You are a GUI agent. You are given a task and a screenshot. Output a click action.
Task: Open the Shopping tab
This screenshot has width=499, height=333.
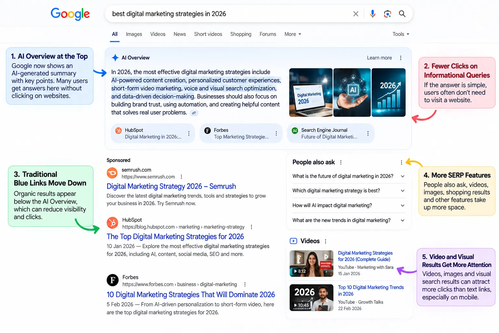click(241, 34)
